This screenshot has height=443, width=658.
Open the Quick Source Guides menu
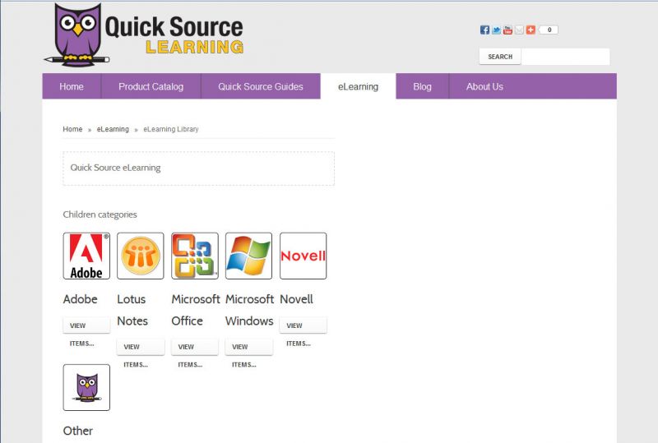click(261, 86)
